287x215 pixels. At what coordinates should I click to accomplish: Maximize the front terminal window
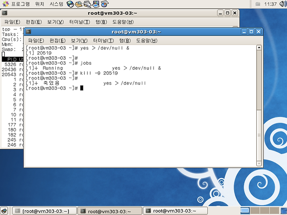click(x=251, y=32)
